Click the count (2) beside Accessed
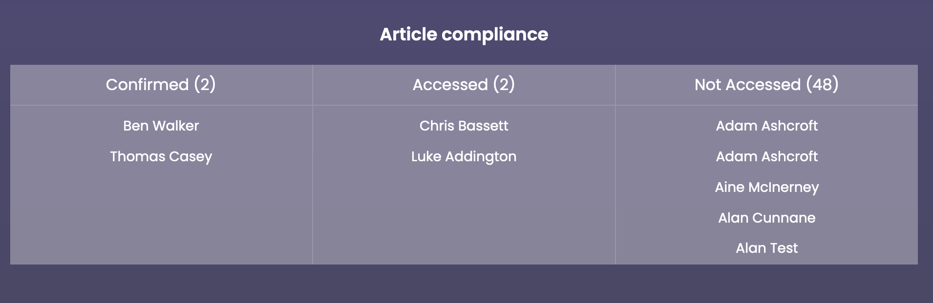 [504, 85]
